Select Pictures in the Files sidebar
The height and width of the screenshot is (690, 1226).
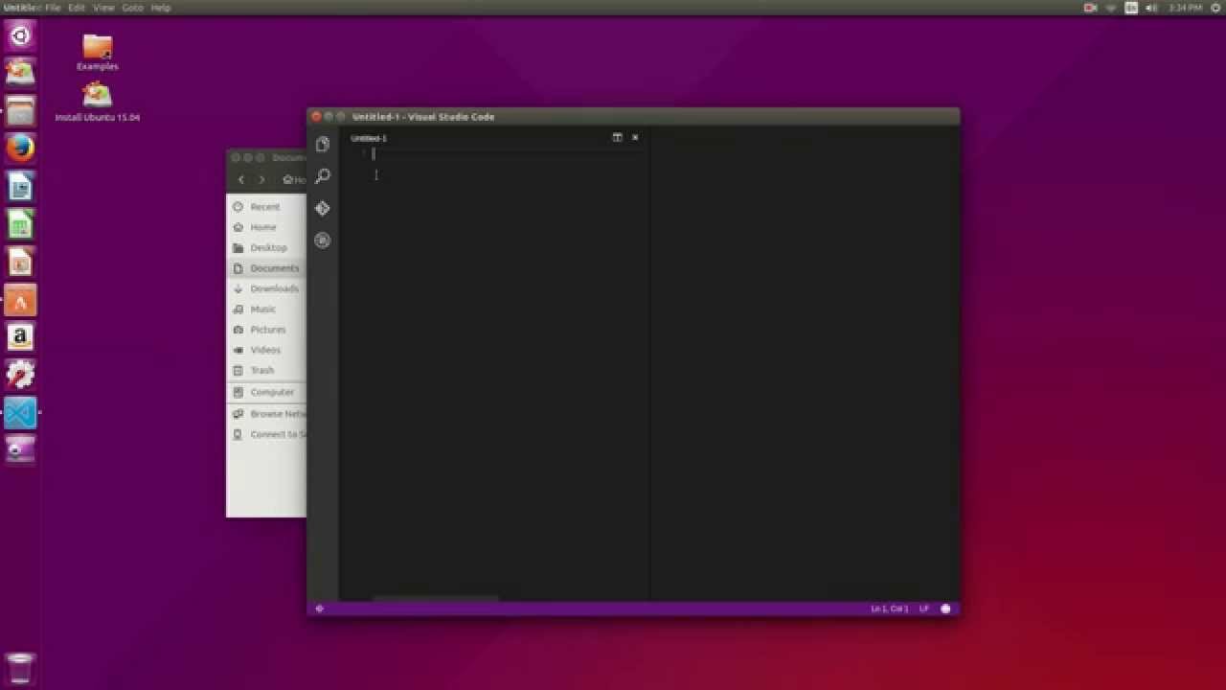(266, 330)
